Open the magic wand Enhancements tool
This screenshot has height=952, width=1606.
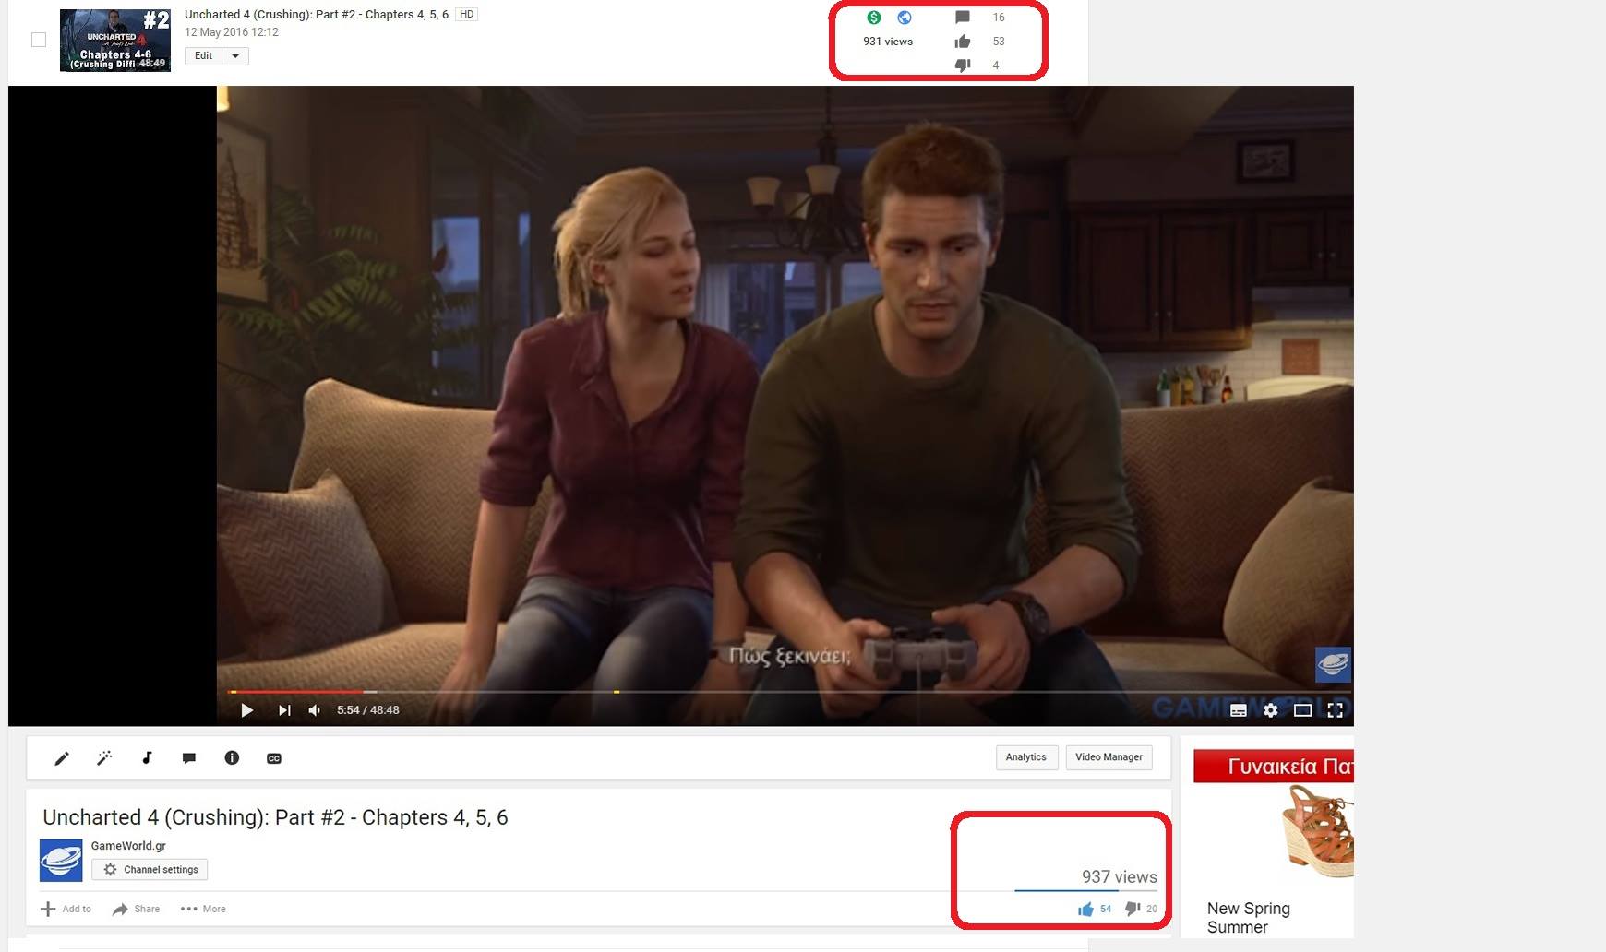[x=104, y=758]
